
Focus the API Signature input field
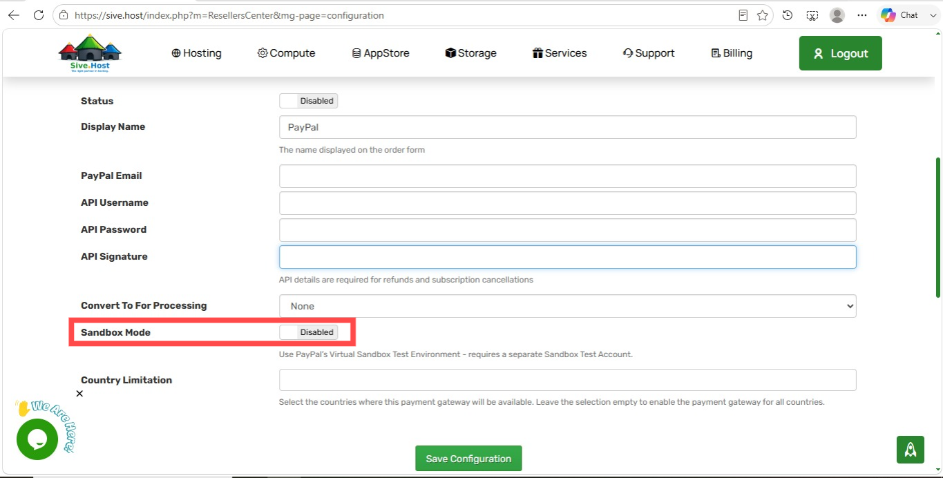click(x=568, y=257)
